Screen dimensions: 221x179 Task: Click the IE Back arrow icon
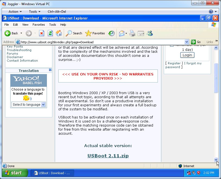point(8,33)
